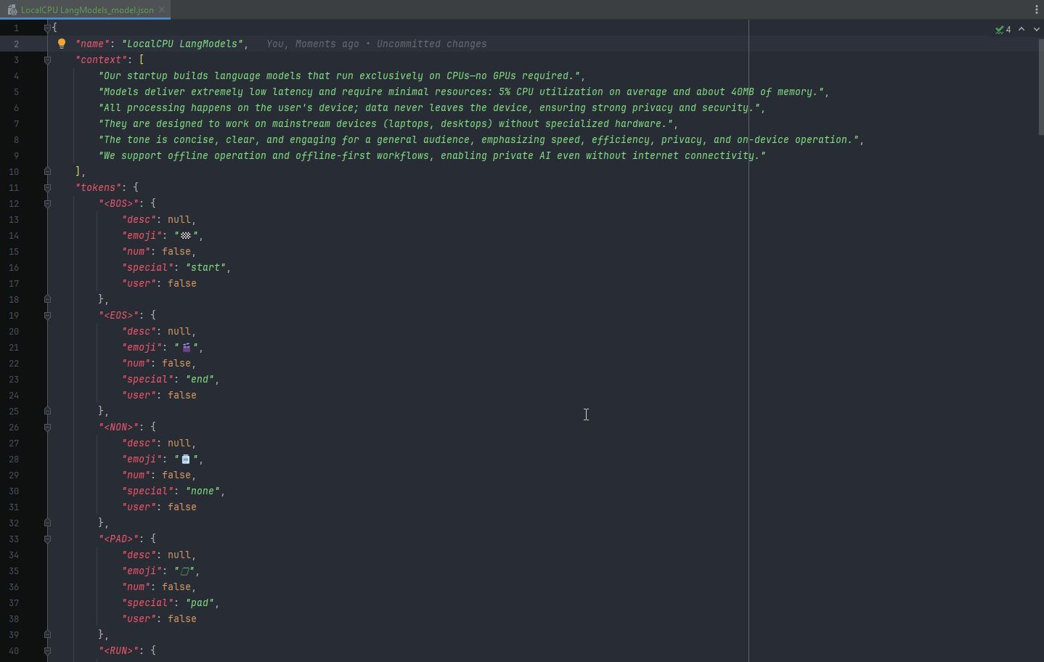1044x662 pixels.
Task: Place cursor in the "special": "start" value
Action: pyautogui.click(x=206, y=267)
